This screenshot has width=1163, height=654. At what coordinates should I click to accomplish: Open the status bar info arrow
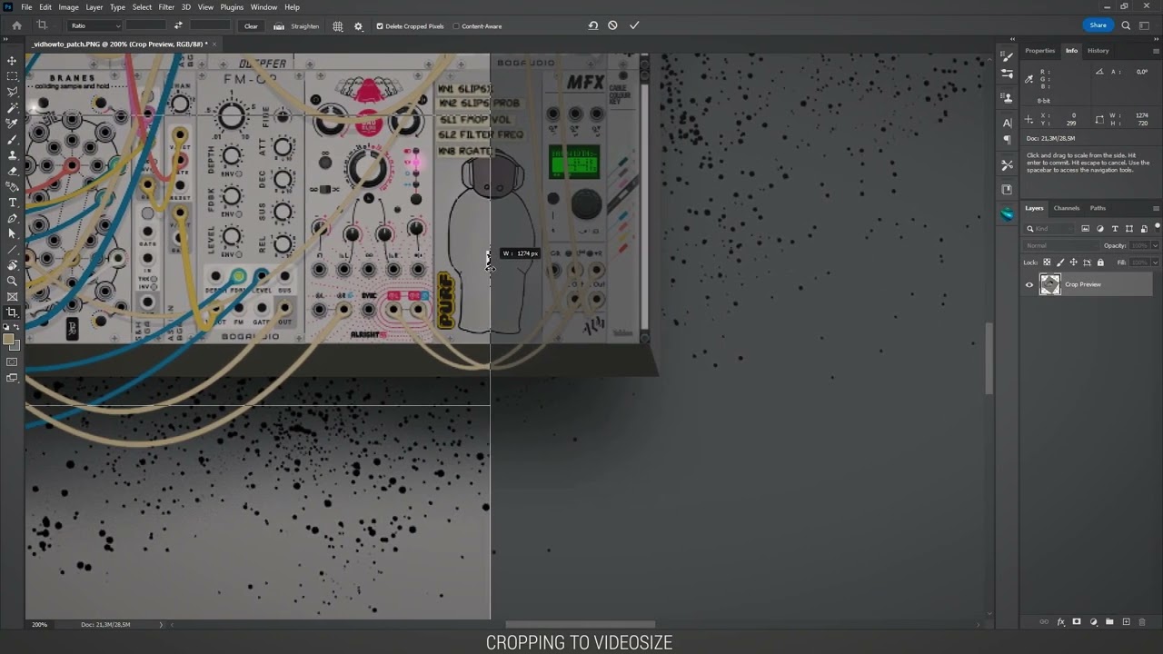pyautogui.click(x=161, y=625)
